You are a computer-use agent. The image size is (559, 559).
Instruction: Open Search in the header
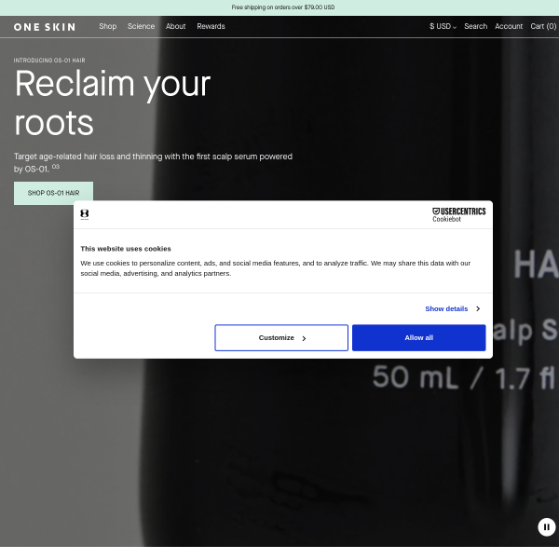pos(475,26)
